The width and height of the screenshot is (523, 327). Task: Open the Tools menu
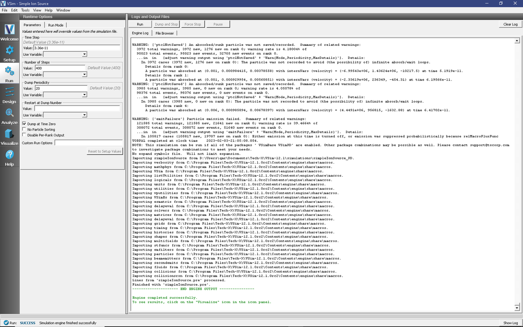coord(25,10)
